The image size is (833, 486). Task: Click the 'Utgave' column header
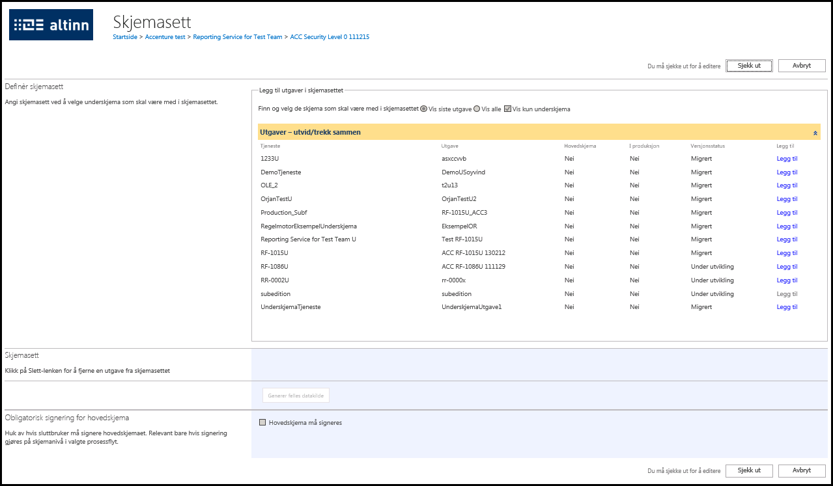[x=449, y=146]
